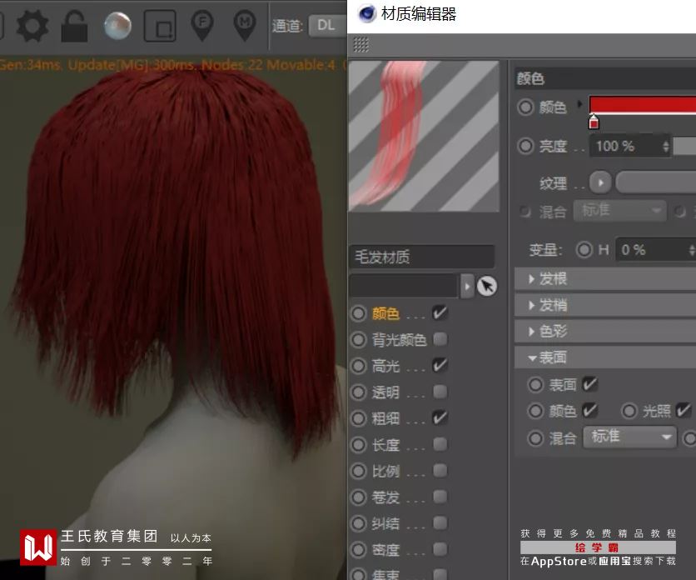Click the 颜色 parameter animation dot
This screenshot has width=696, height=580.
pos(525,107)
